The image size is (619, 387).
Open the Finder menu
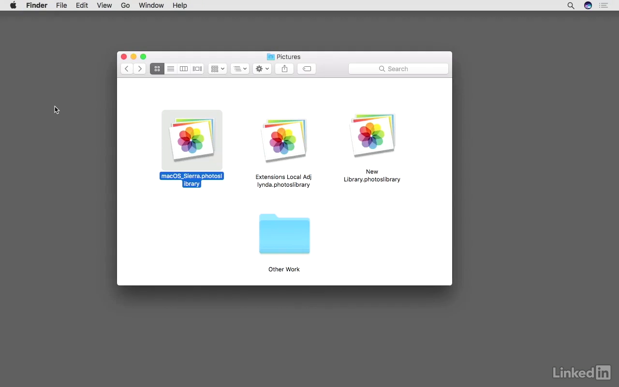[37, 5]
